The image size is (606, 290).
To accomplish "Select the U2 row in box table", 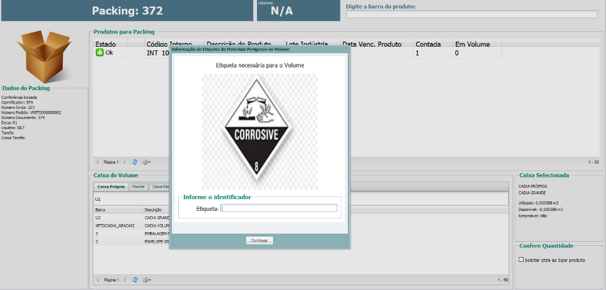I will [131, 218].
